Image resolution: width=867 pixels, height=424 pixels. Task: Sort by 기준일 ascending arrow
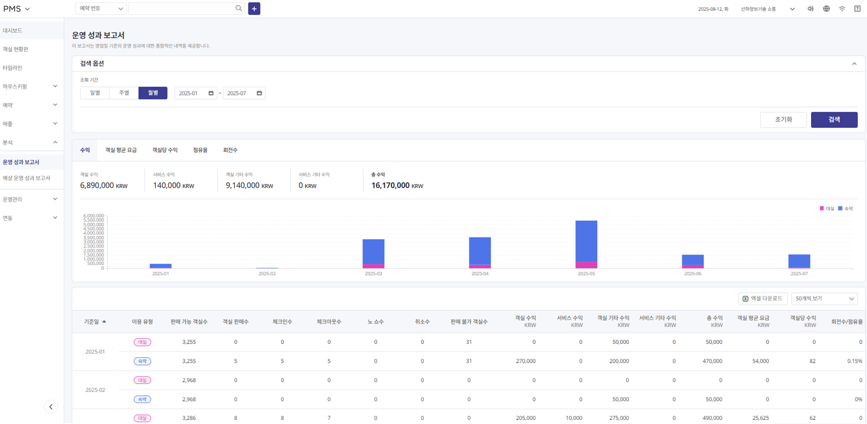tap(104, 321)
